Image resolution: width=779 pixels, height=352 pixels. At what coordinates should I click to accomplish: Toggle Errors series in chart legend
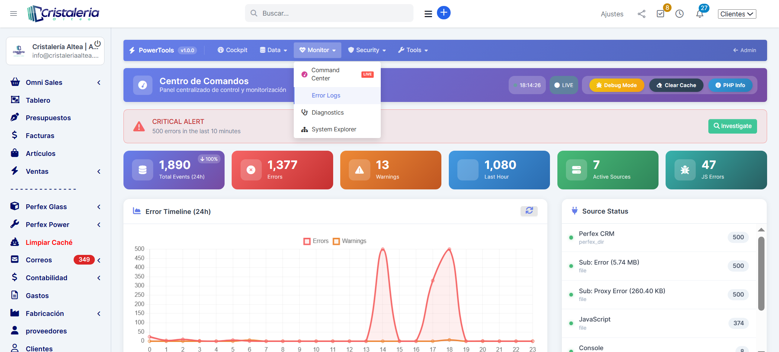pyautogui.click(x=316, y=241)
